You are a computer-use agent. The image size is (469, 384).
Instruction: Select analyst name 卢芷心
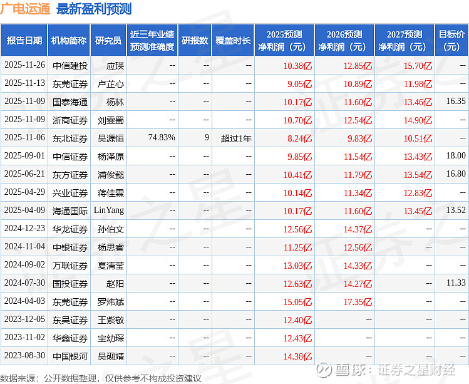click(111, 84)
